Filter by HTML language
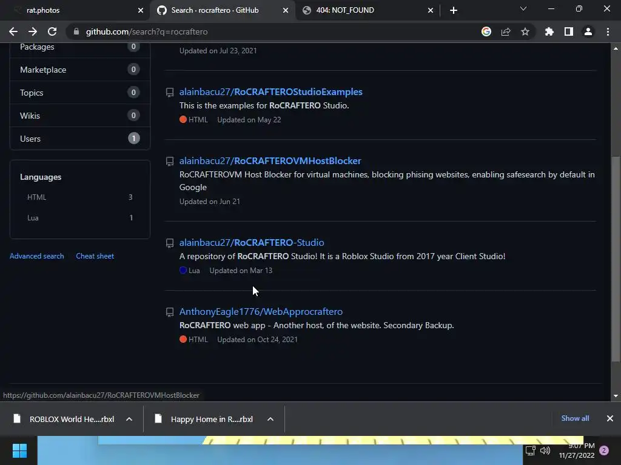Screen dimensions: 621x465 click(79, 197)
